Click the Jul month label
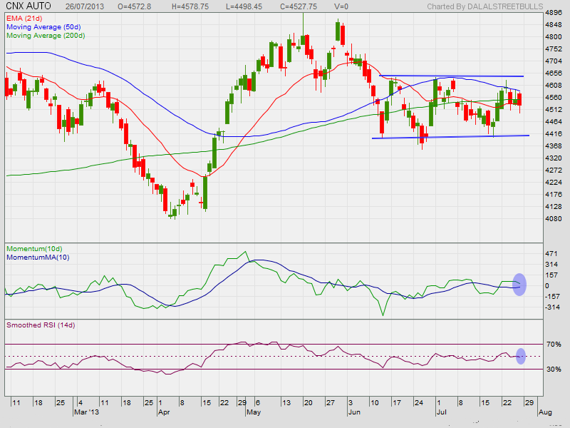Image resolution: width=570 pixels, height=428 pixels. point(441,412)
